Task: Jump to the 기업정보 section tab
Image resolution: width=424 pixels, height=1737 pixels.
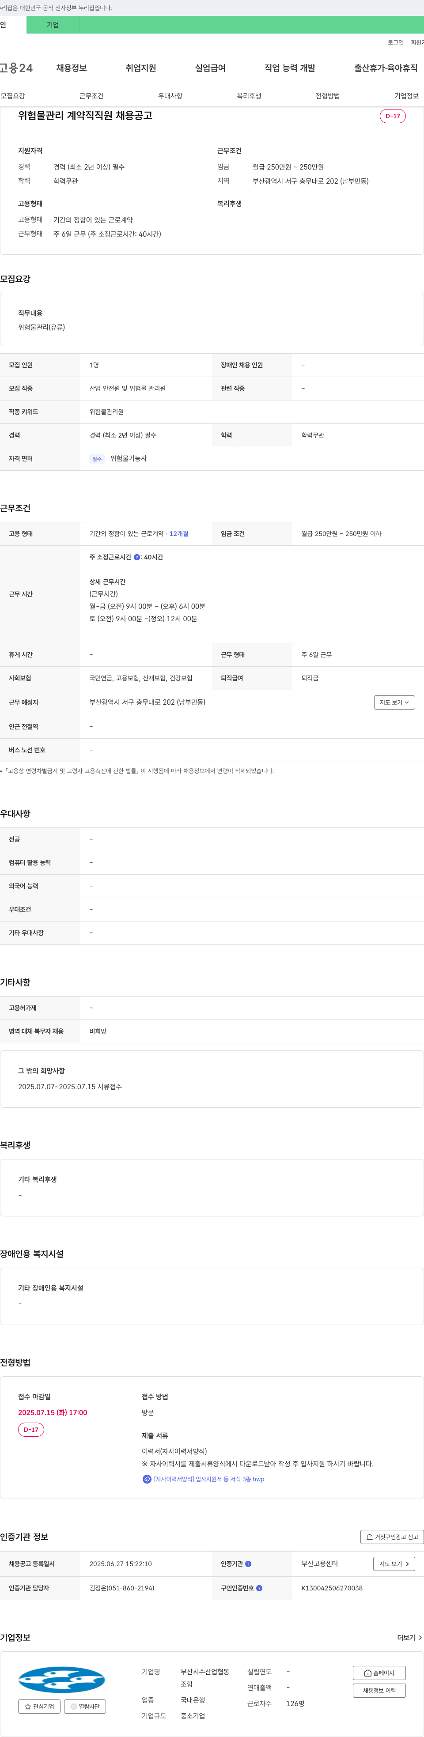Action: click(x=406, y=96)
